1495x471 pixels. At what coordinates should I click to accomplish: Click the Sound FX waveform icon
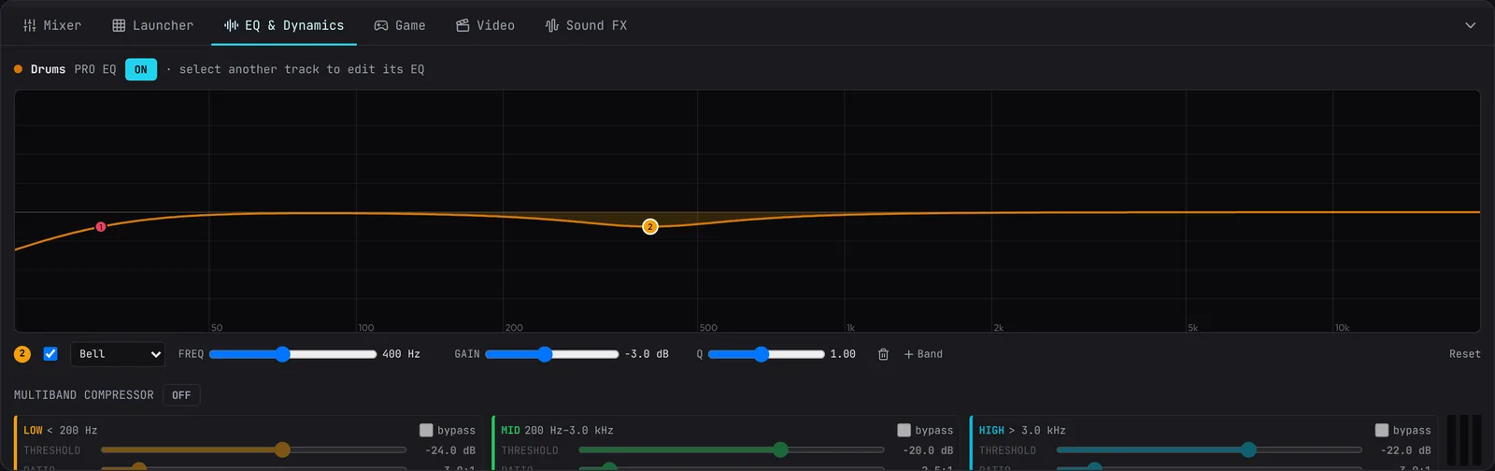click(x=552, y=25)
